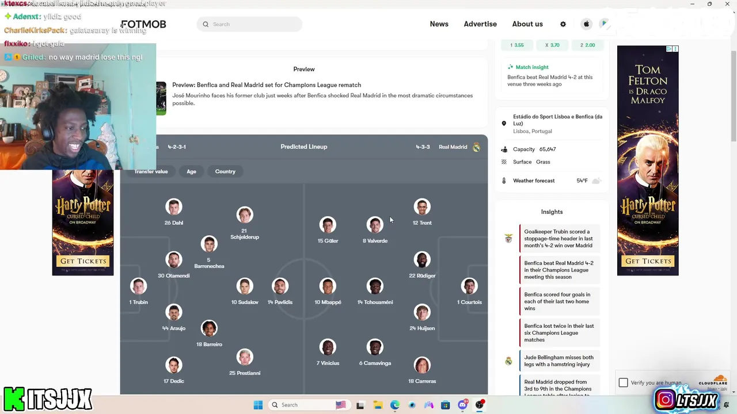Click Vinicius player avatar
This screenshot has width=737, height=414.
pyautogui.click(x=328, y=347)
